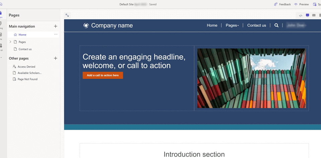Show more workspaces via ellipsis
The width and height of the screenshot is (321, 158).
point(1,58)
